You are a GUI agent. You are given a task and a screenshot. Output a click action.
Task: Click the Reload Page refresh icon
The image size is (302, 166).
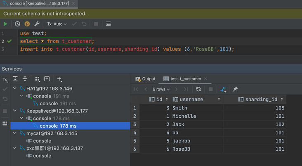pos(198,89)
